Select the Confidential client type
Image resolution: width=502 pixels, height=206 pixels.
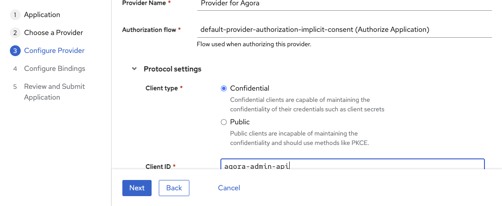224,88
